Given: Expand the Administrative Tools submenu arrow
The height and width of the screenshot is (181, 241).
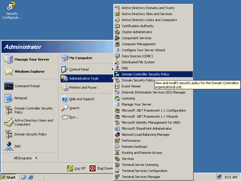Looking at the screenshot, I should 112,78.
